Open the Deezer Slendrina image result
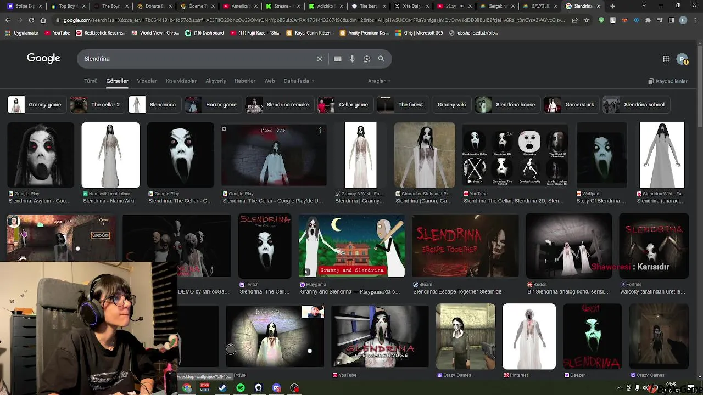Viewport: 703px width, 395px height. coord(592,336)
